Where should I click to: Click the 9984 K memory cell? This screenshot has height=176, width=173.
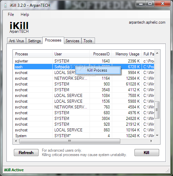point(133,73)
